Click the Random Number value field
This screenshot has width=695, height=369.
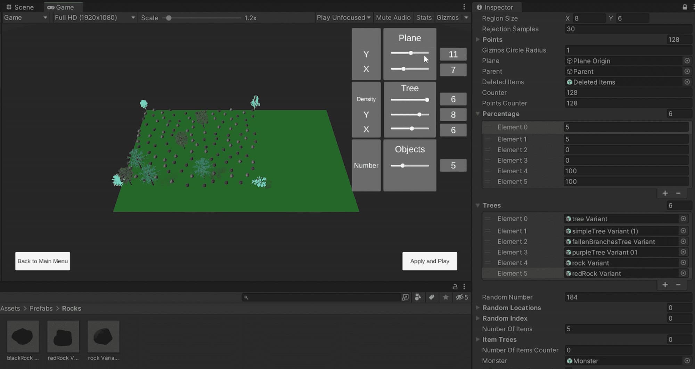(628, 297)
